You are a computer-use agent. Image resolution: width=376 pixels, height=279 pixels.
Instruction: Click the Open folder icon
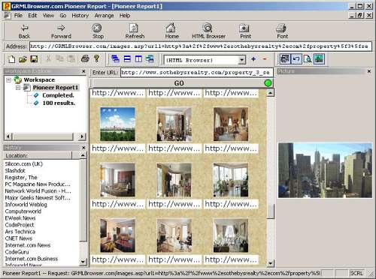pos(23,59)
